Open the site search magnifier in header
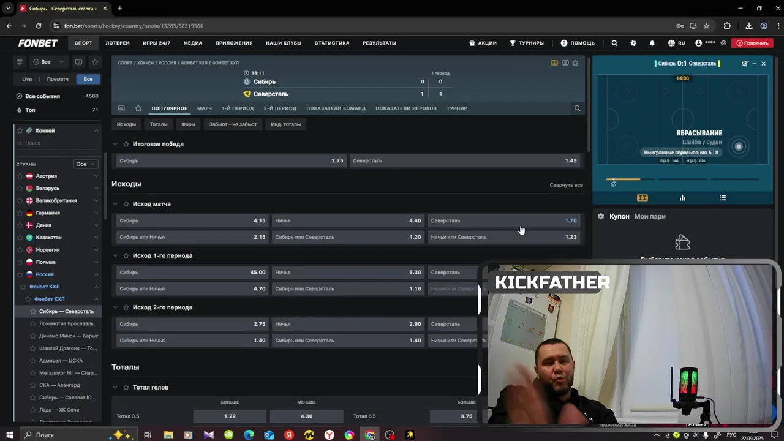Screen dimensions: 784x441 (x=614, y=43)
